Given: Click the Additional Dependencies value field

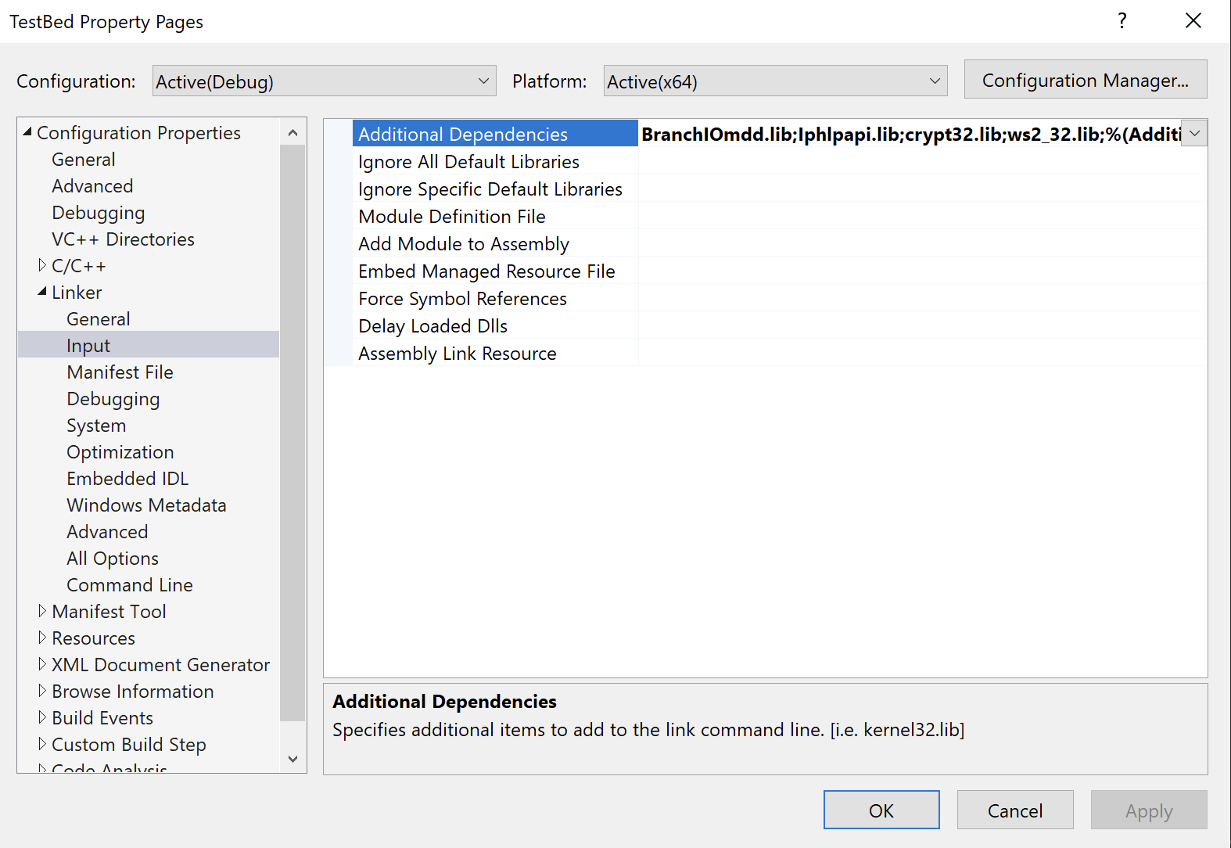Looking at the screenshot, I should tap(910, 134).
